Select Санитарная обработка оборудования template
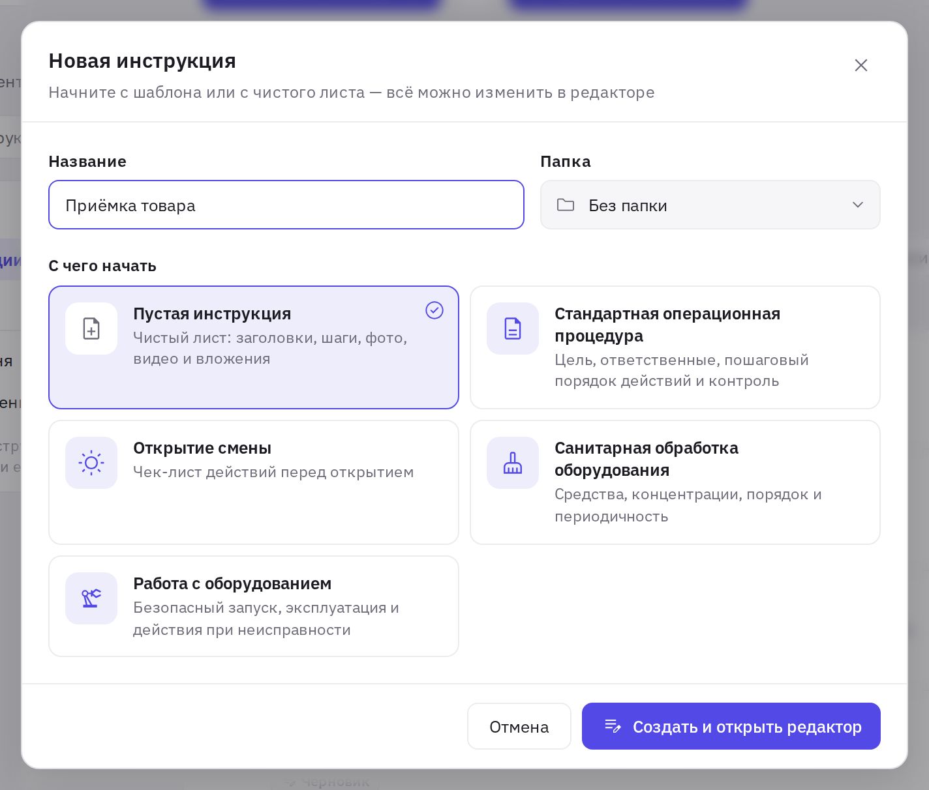This screenshot has width=929, height=790. click(x=675, y=482)
